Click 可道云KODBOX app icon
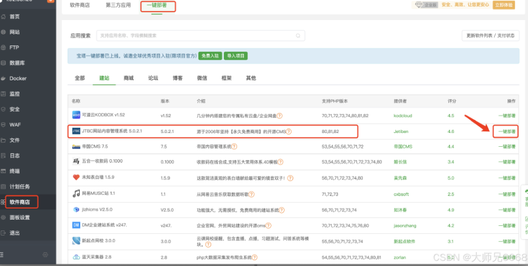This screenshot has height=266, width=528. (76, 115)
